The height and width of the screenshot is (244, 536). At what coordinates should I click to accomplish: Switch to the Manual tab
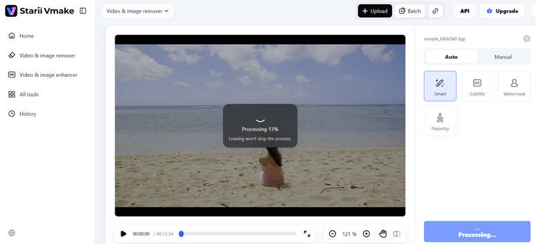coord(503,57)
